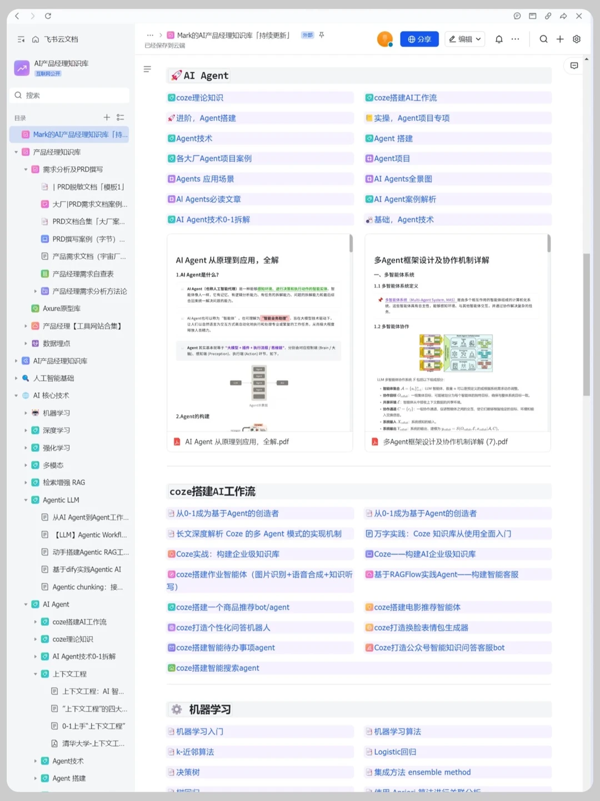Open 进阶，Agent搭建 link
Image resolution: width=600 pixels, height=801 pixels.
(x=206, y=118)
